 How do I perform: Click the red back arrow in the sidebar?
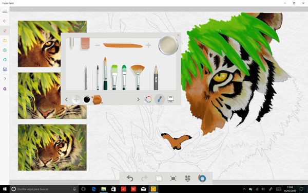(5, 21)
